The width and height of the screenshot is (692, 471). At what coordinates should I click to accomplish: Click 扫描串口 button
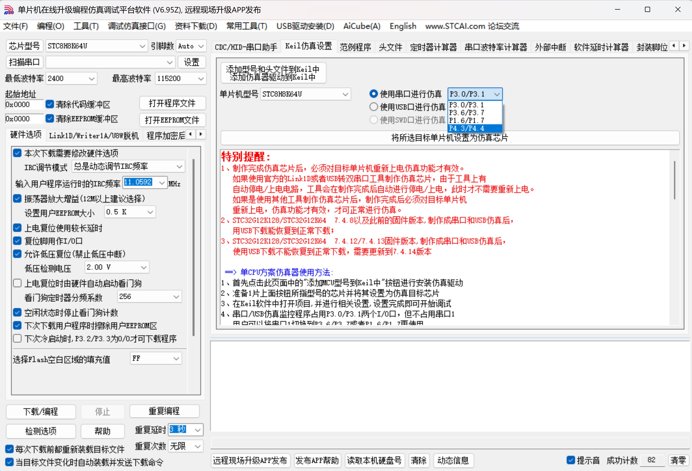(24, 62)
